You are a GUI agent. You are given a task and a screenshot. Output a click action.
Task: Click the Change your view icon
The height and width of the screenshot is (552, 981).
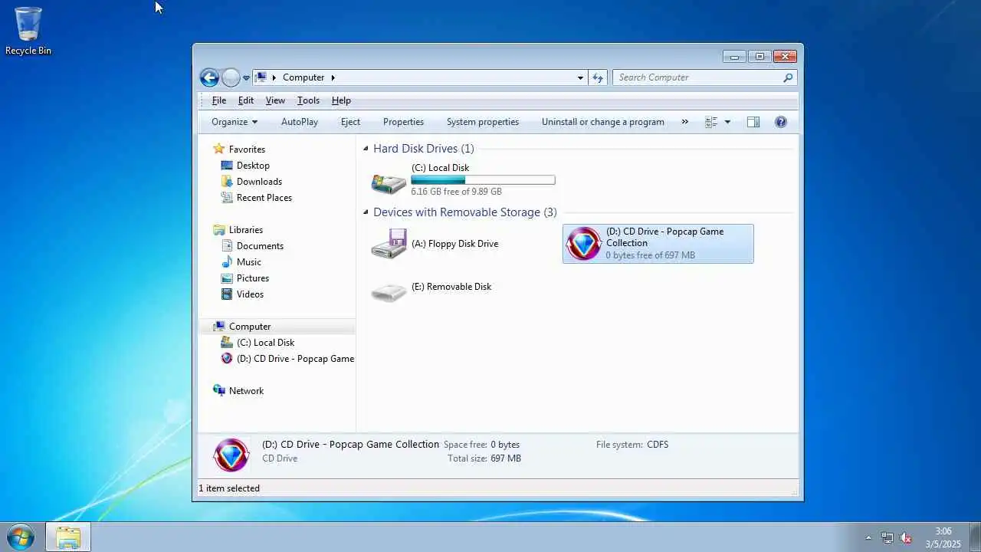[711, 122]
